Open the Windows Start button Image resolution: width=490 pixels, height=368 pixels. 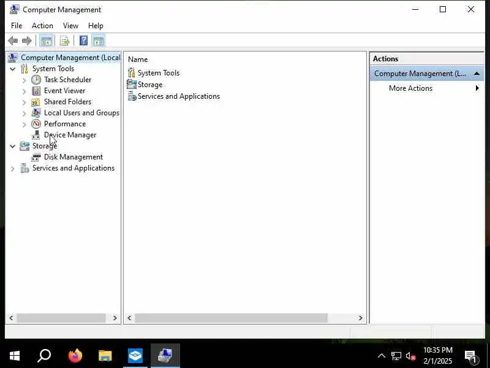tap(14, 356)
